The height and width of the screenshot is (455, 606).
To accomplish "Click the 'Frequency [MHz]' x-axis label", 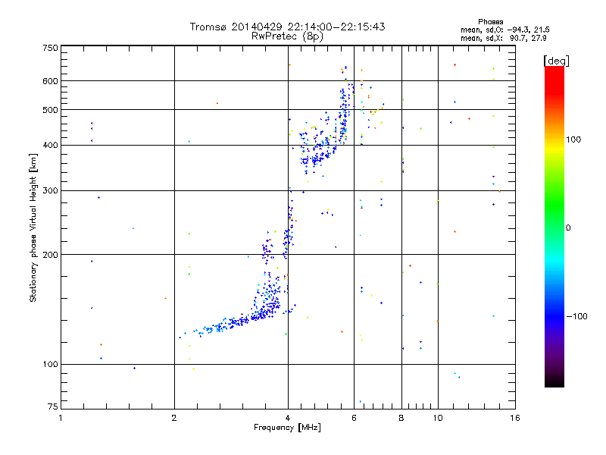I will [x=287, y=428].
